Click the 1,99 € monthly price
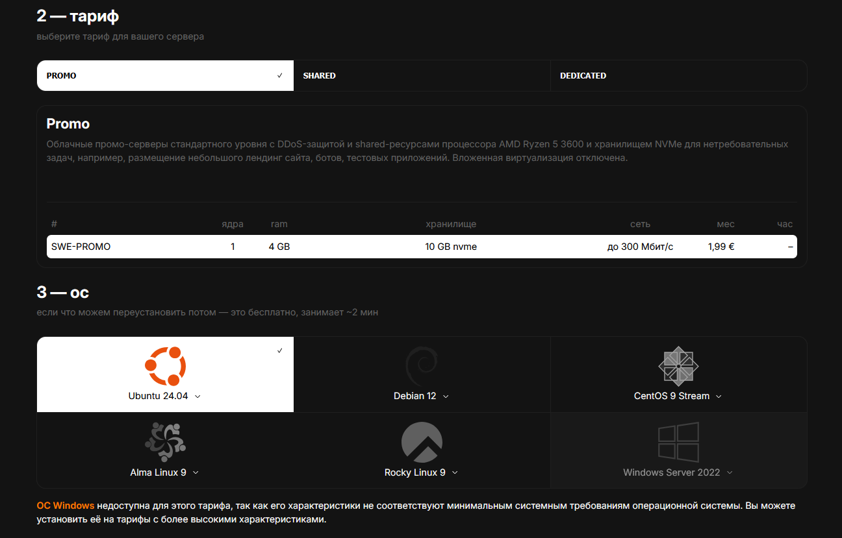This screenshot has width=842, height=538. (721, 247)
